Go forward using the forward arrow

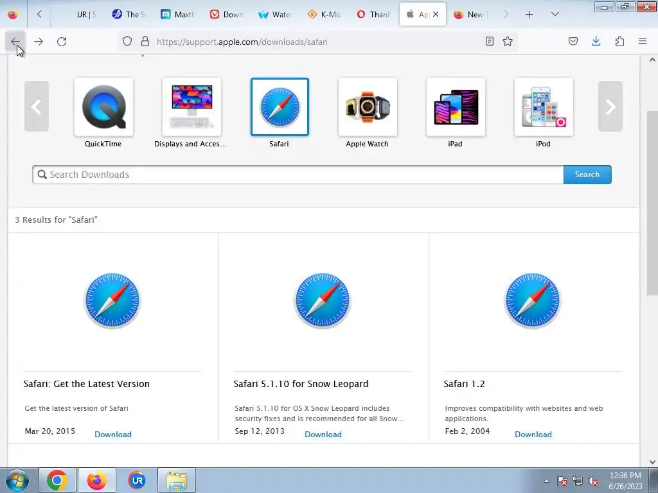(39, 42)
